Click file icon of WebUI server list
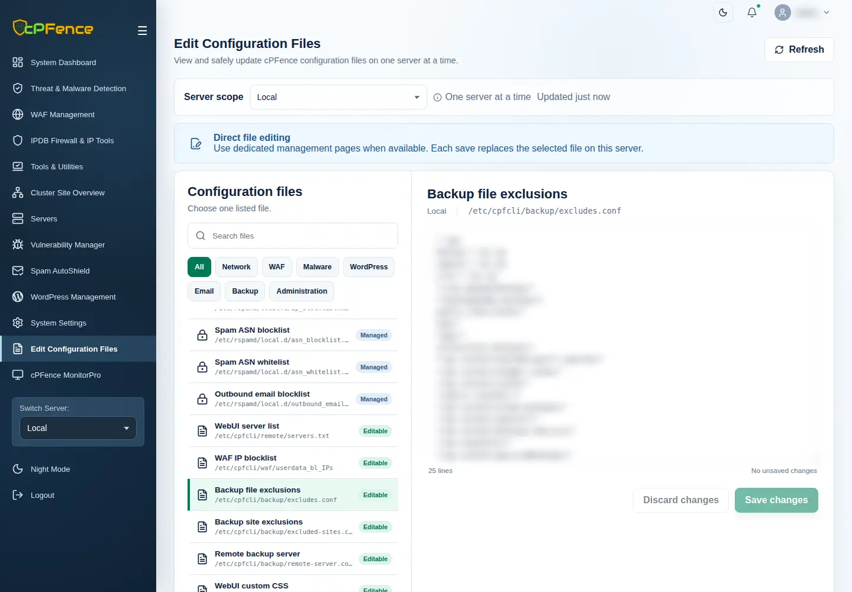 point(202,431)
